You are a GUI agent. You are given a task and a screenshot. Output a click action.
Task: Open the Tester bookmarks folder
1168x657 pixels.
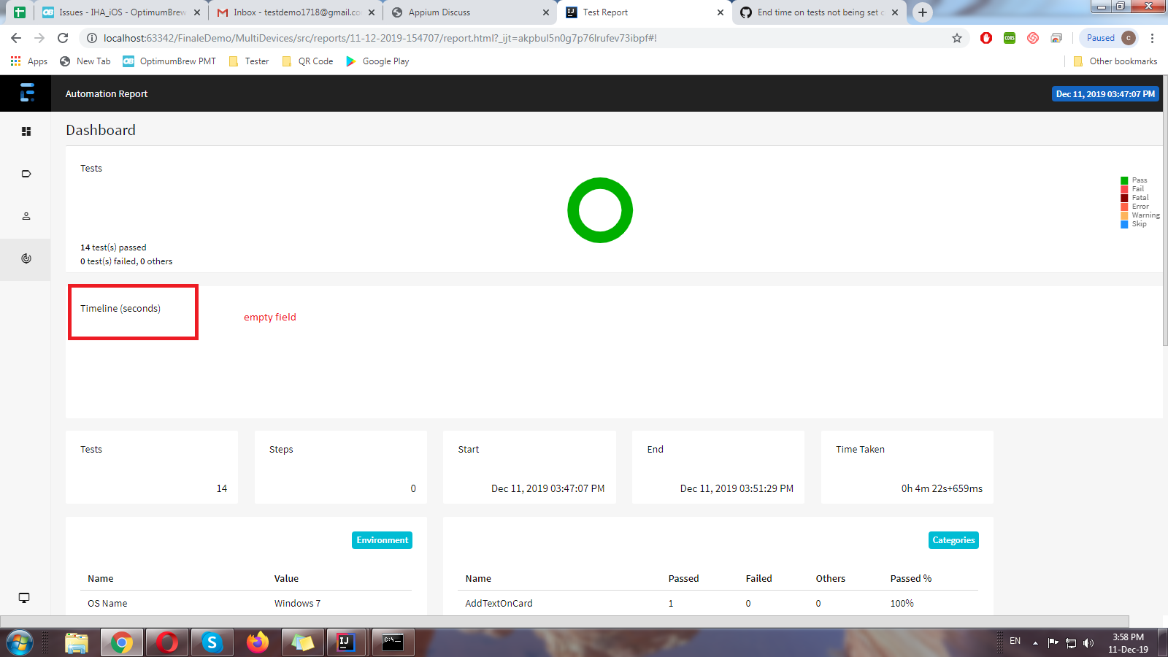[x=249, y=61]
